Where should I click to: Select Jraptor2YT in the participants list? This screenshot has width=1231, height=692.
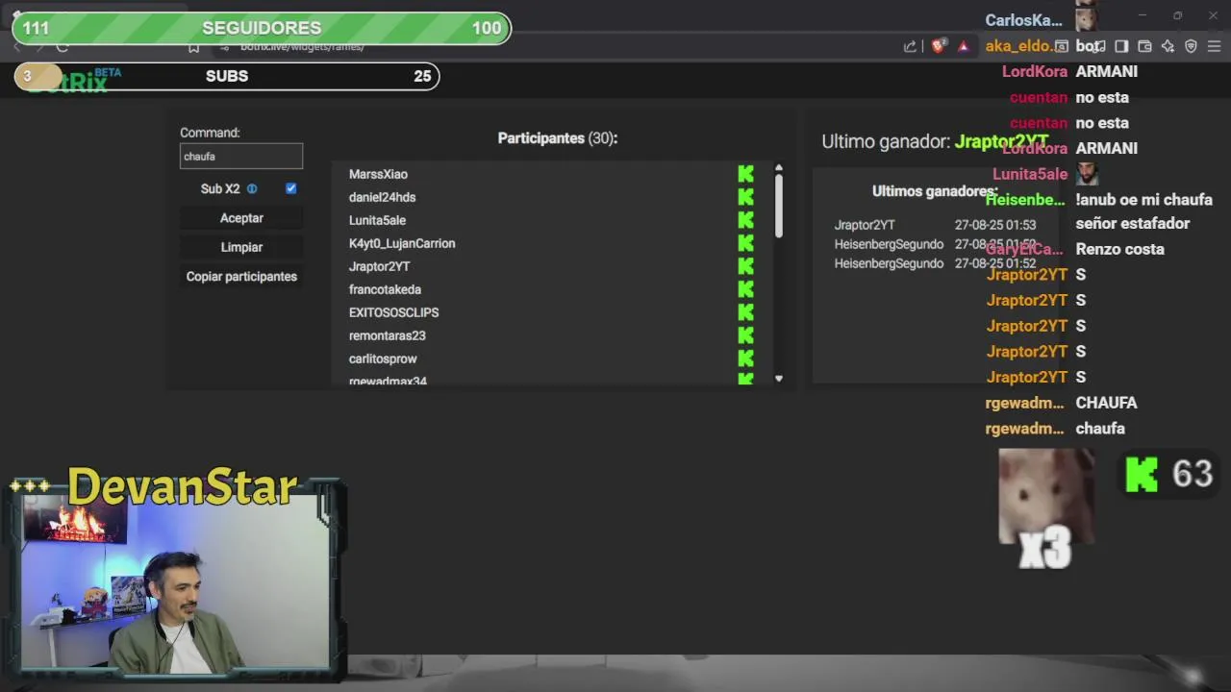coord(379,266)
